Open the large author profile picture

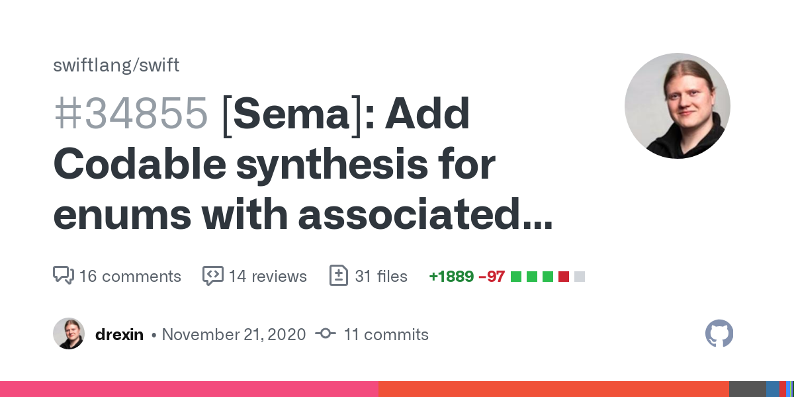tap(678, 106)
